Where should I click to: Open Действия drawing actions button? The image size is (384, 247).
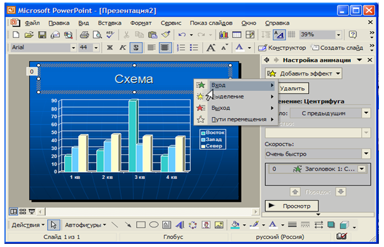28,225
